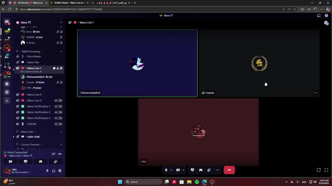The height and width of the screenshot is (186, 332).
Task: Switch to NotMU Stream browser tab
Action: coord(70,3)
